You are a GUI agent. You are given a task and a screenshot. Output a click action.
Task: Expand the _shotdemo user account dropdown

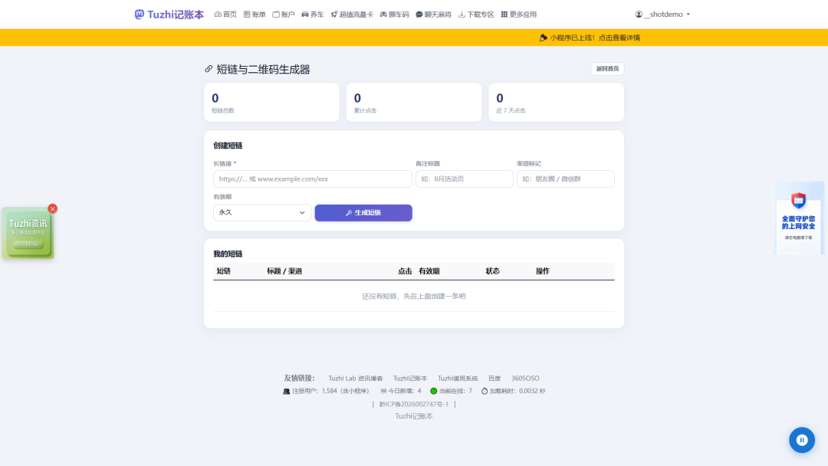pos(662,15)
